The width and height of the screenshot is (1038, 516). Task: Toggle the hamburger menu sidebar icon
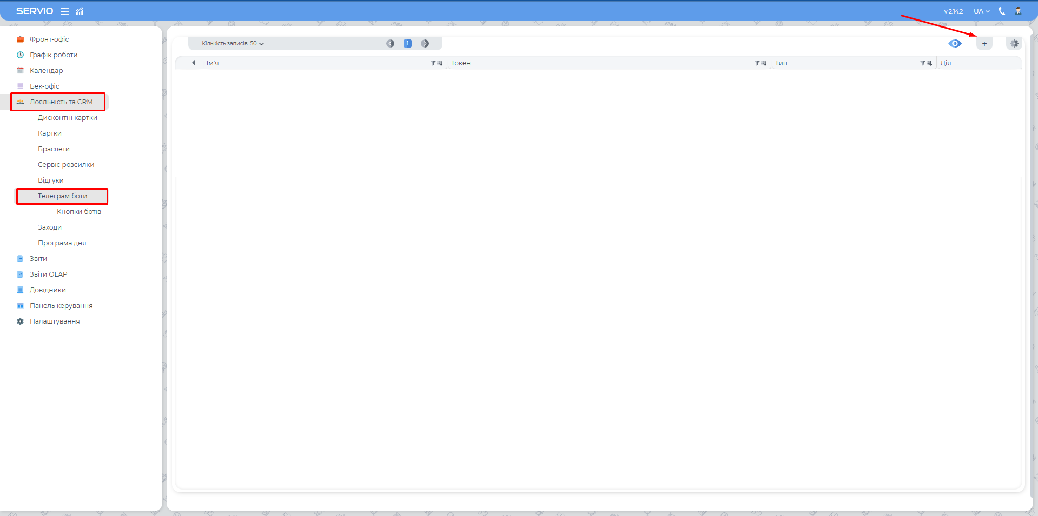65,11
